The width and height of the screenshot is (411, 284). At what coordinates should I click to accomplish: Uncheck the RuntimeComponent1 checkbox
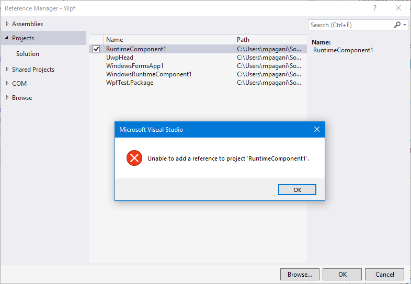[96, 49]
